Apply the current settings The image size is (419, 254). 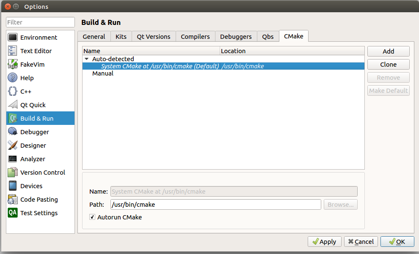(324, 241)
